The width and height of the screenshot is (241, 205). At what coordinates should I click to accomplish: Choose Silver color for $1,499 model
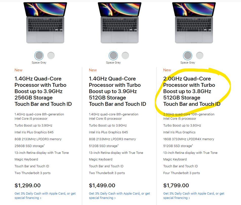pyautogui.click(x=125, y=55)
